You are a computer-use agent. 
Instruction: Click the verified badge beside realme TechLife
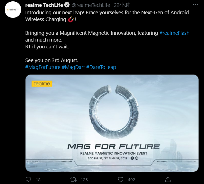67,5
